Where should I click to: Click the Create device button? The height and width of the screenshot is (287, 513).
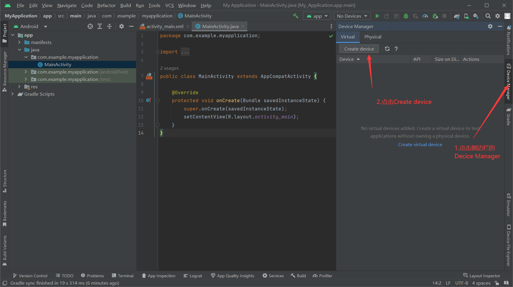[x=359, y=49]
